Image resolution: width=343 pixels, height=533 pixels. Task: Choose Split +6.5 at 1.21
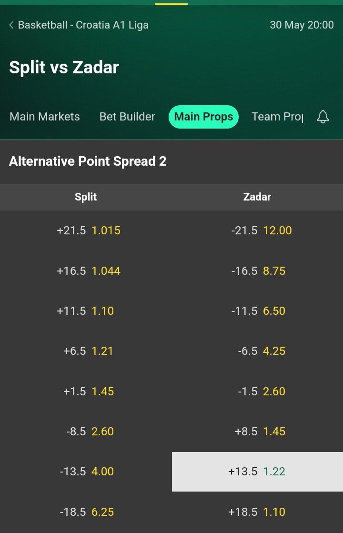[x=86, y=351]
